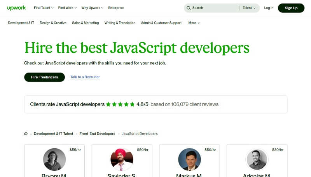This screenshot has width=311, height=177.
Task: Expand the Why Upwork menu
Action: [92, 8]
